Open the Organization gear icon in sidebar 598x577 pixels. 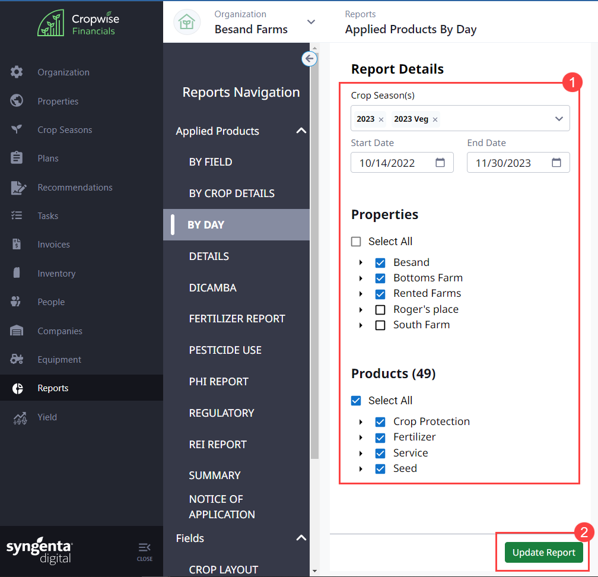pos(17,72)
